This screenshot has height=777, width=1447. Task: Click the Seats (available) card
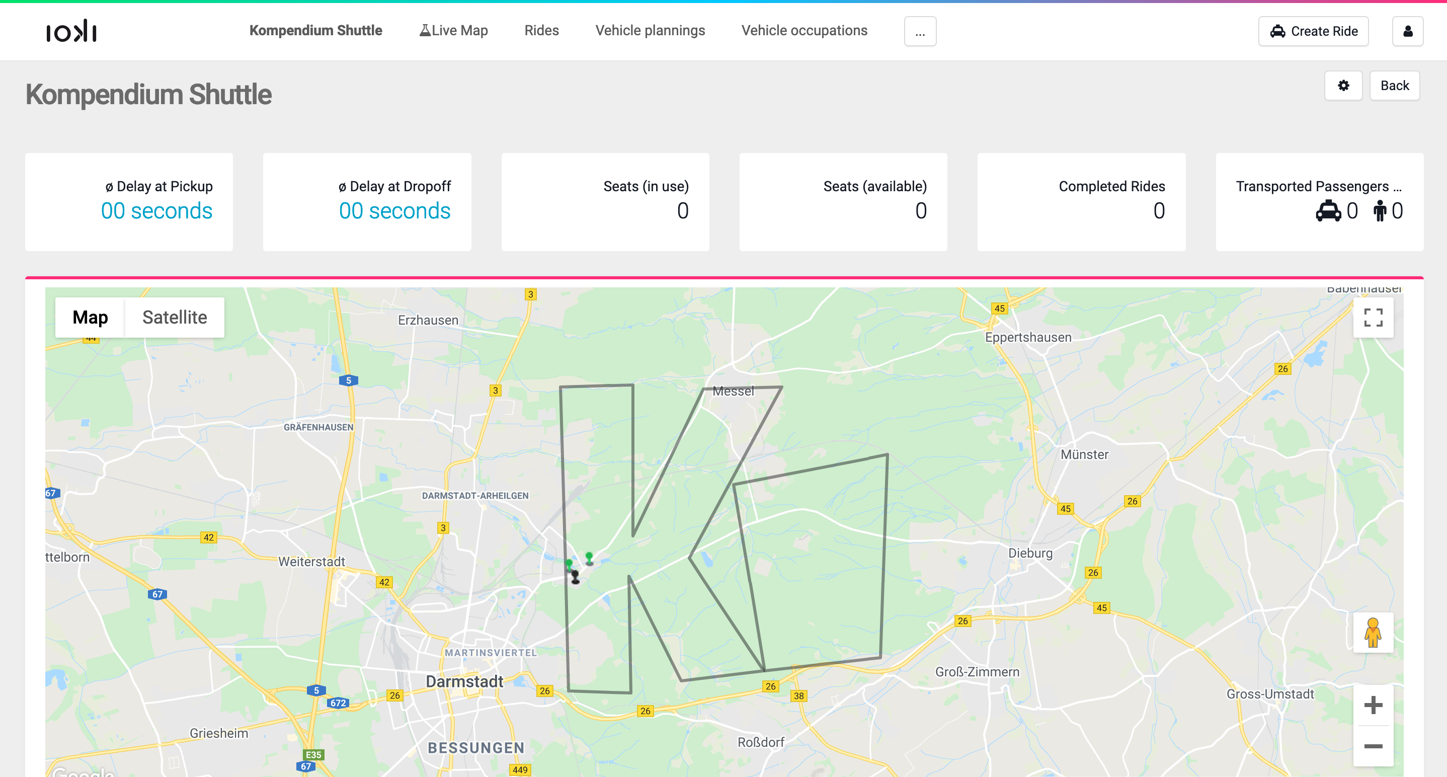843,202
